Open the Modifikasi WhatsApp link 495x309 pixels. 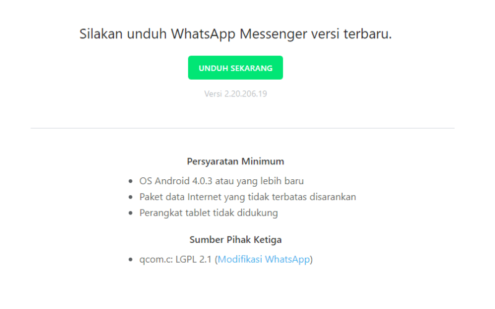click(264, 259)
